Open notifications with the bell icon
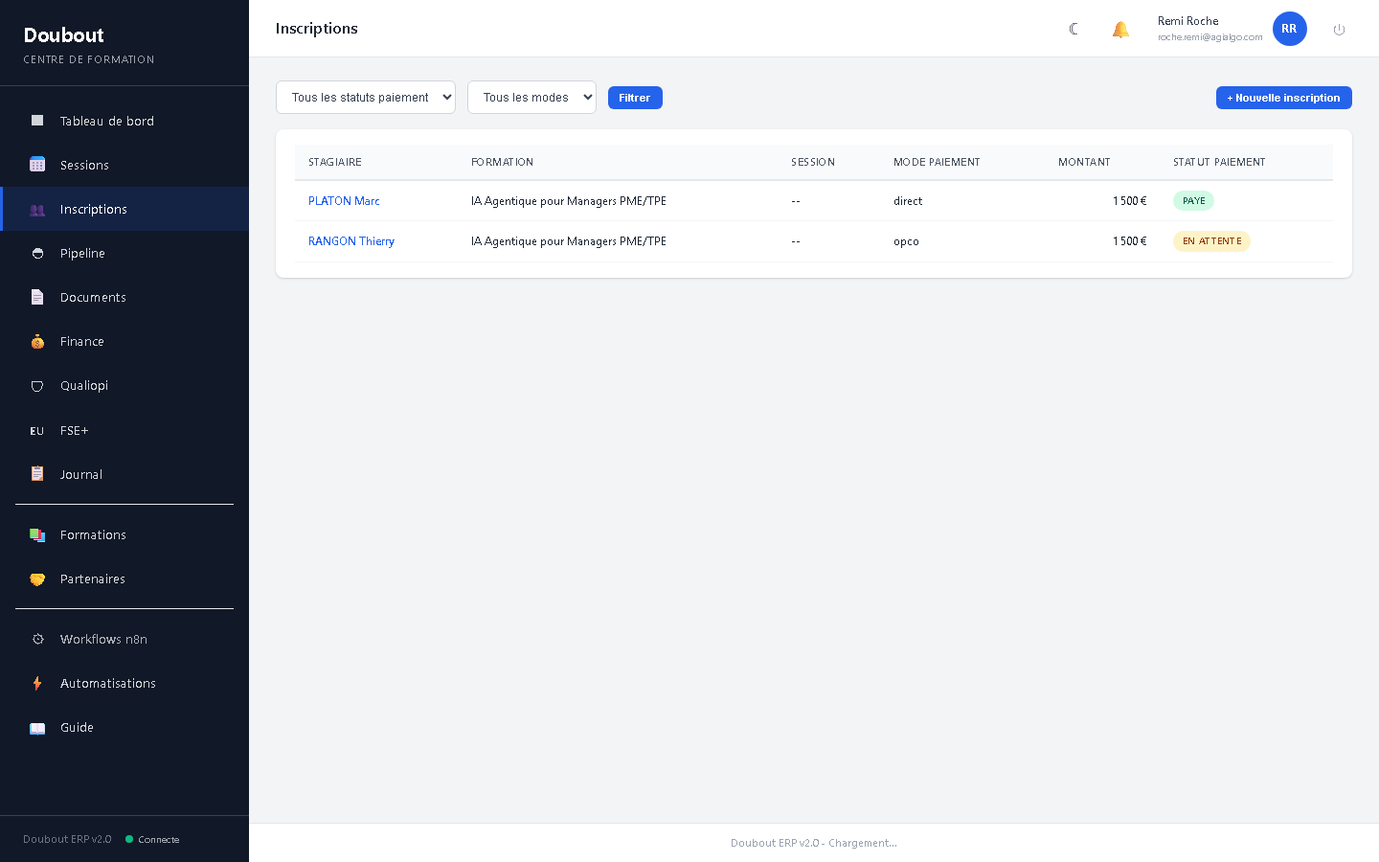 pyautogui.click(x=1120, y=29)
